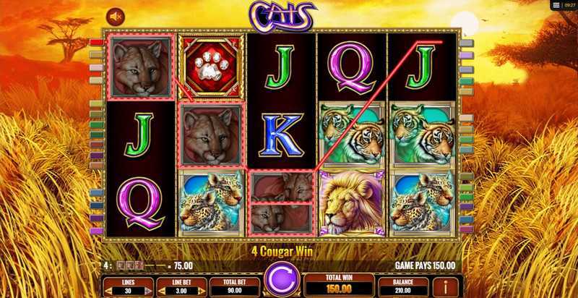Toggle the sound mute speaker icon
Image resolution: width=578 pixels, height=298 pixels.
[116, 17]
